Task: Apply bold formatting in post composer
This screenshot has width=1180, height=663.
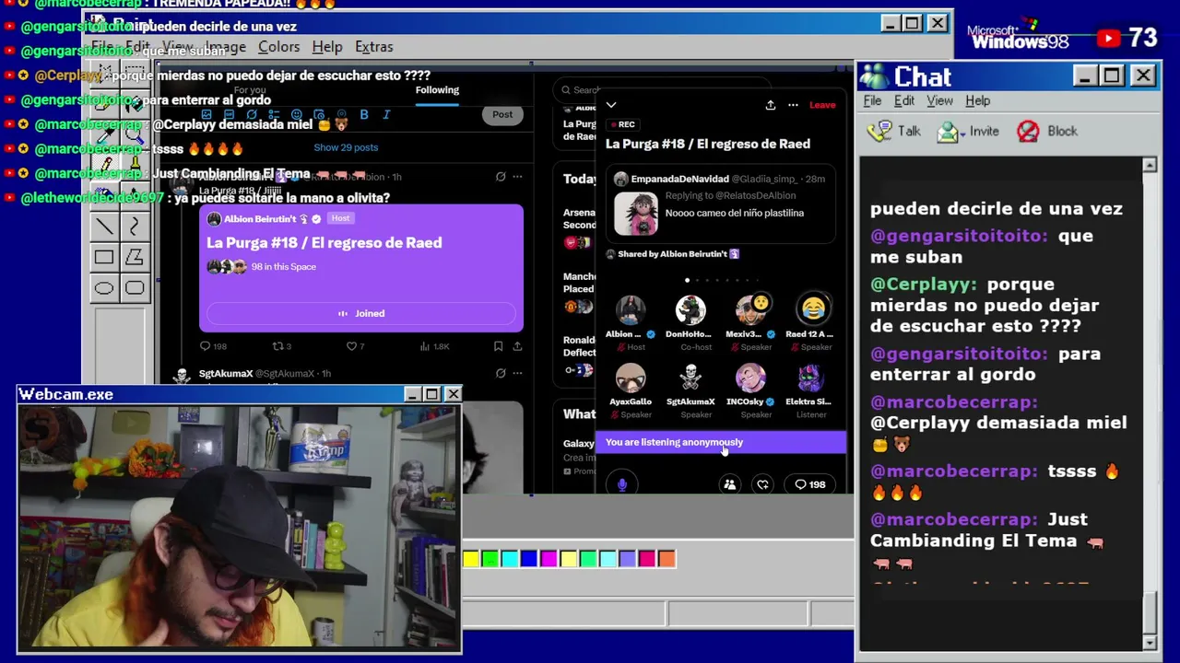Action: [x=364, y=114]
